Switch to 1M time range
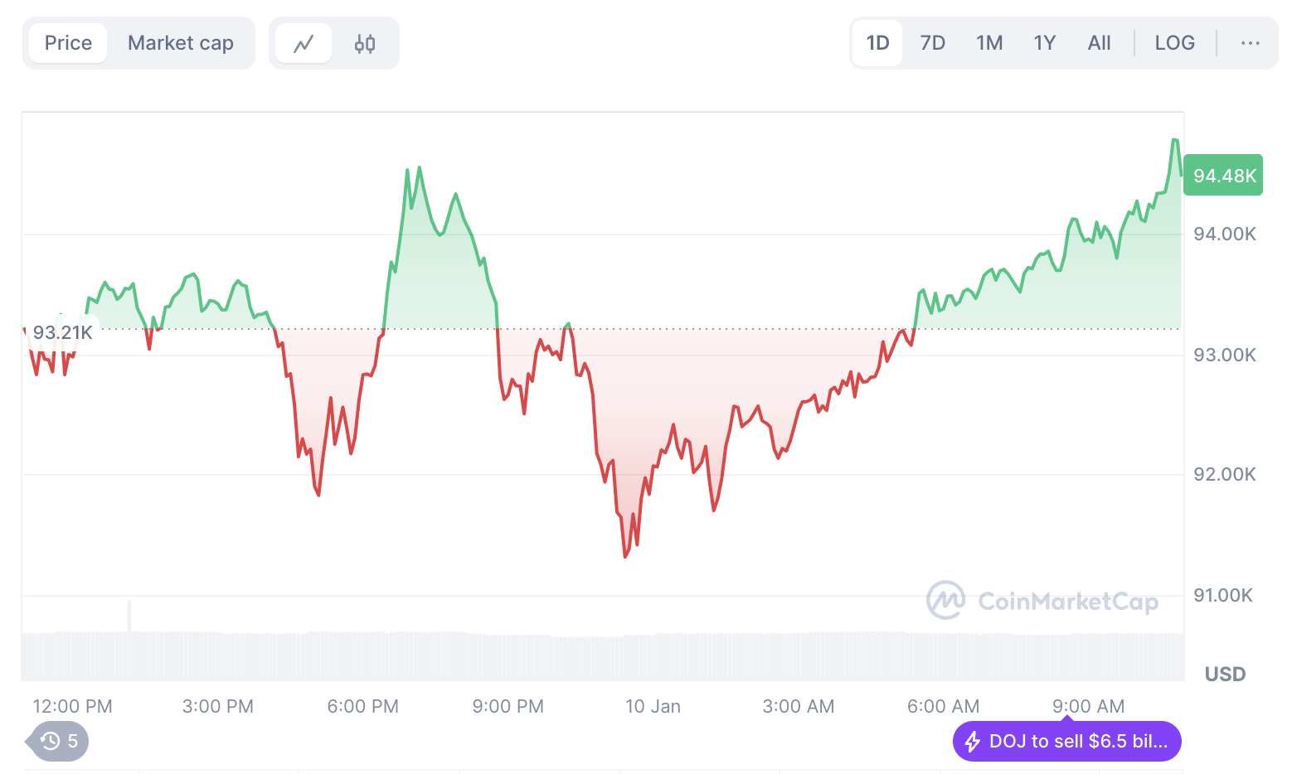 pos(989,43)
